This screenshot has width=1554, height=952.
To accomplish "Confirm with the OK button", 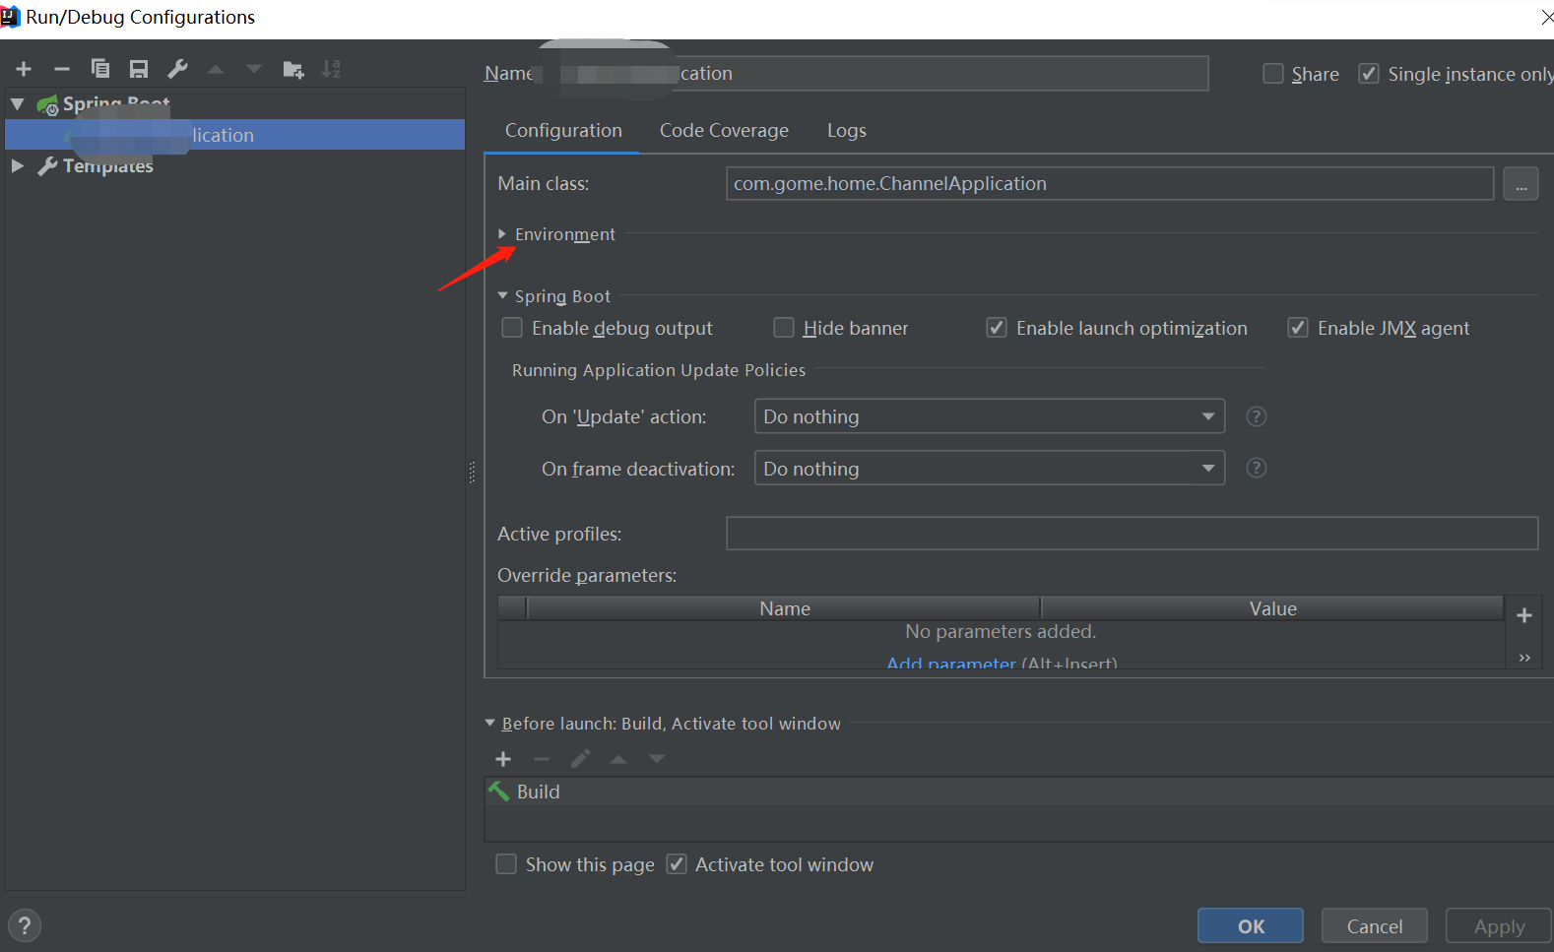I will (x=1251, y=926).
